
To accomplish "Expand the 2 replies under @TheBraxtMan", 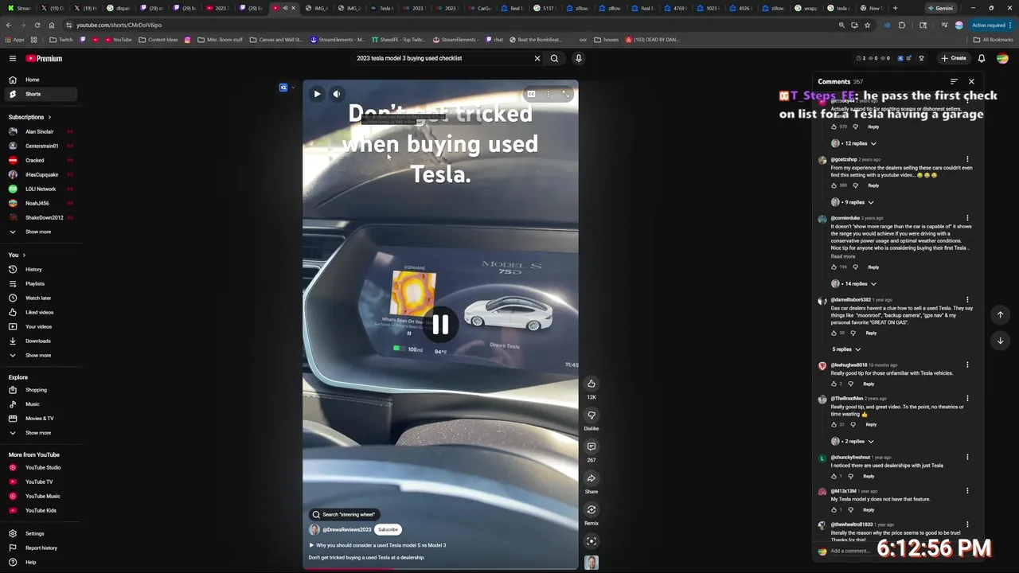I will (853, 441).
